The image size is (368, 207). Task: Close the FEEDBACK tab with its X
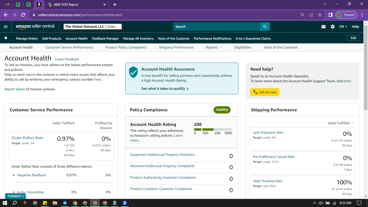[x=23, y=196]
